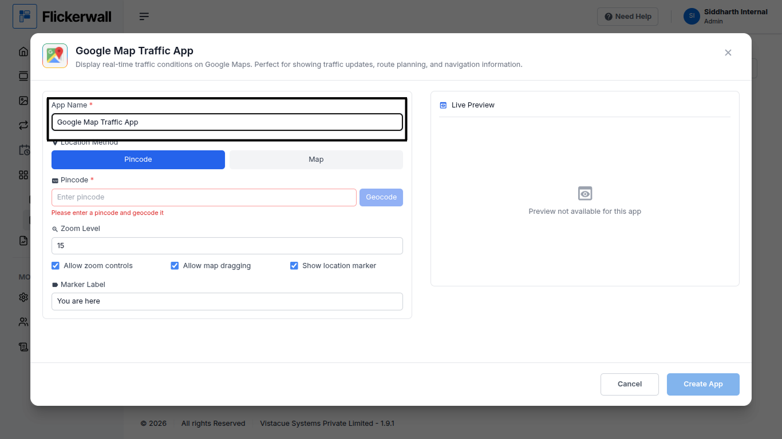Close the Google Map Traffic App dialog
782x439 pixels.
(728, 53)
